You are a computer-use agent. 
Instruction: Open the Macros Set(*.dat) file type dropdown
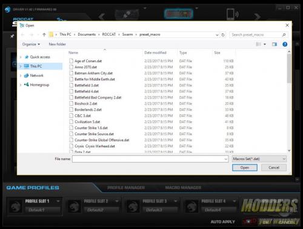point(259,159)
